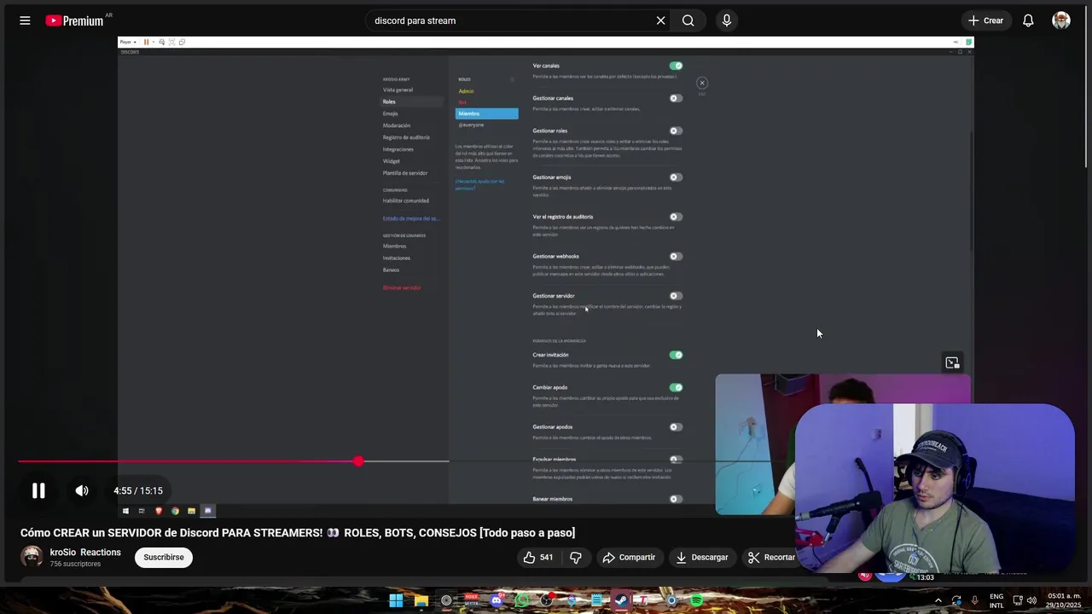This screenshot has width=1092, height=614.
Task: Start voice search with microphone
Action: 727,20
